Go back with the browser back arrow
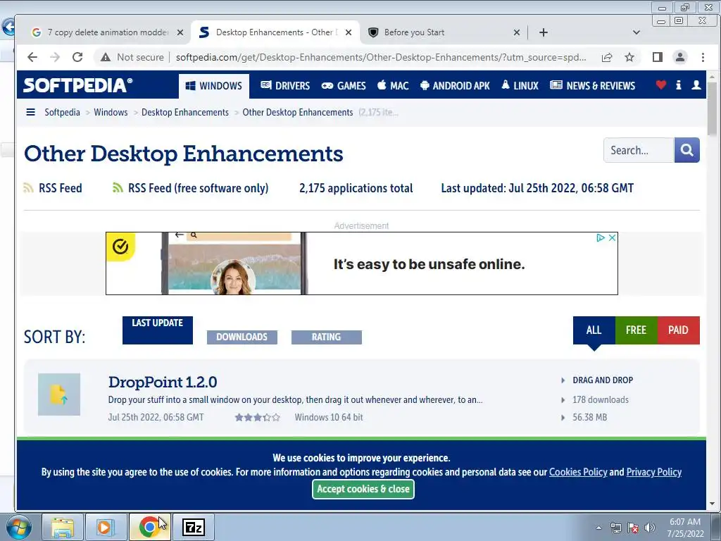The width and height of the screenshot is (721, 541). click(32, 57)
